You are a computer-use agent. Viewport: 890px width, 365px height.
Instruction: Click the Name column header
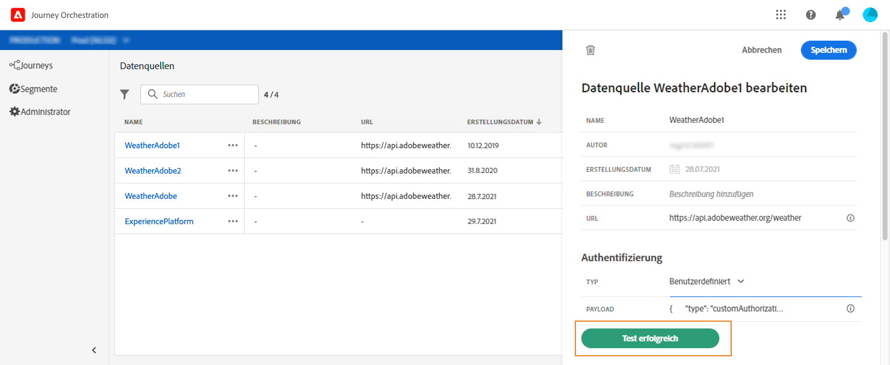click(133, 122)
